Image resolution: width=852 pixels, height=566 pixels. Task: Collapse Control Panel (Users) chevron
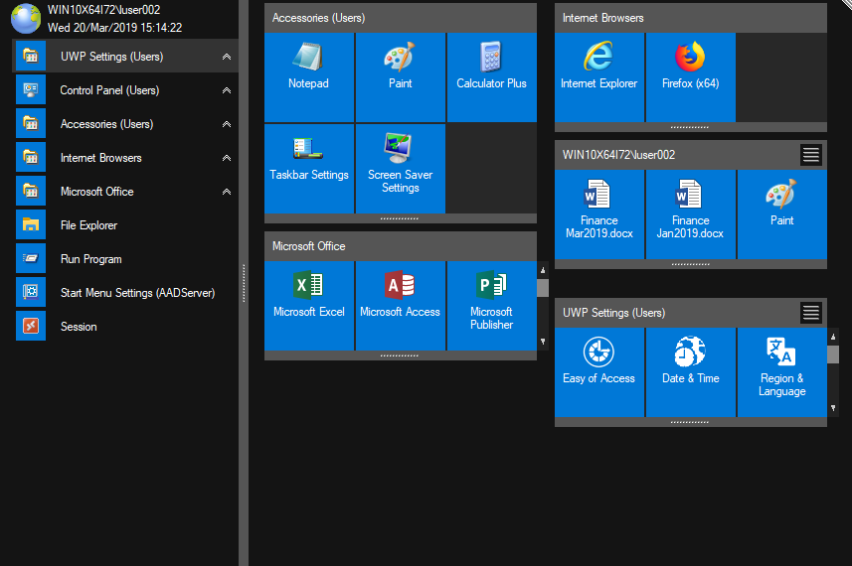coord(227,91)
